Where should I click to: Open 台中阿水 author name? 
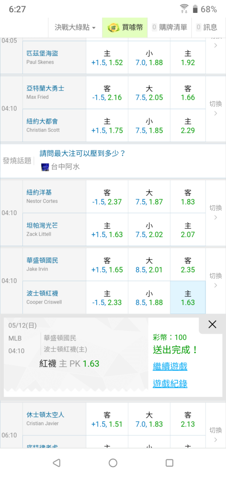(x=65, y=167)
